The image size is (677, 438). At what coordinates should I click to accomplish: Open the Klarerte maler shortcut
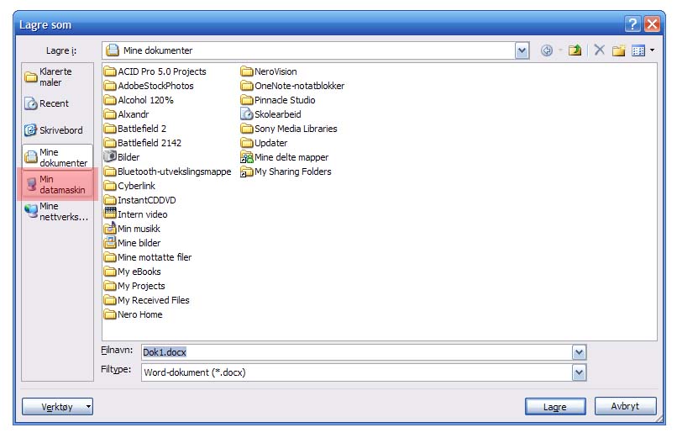pos(57,77)
